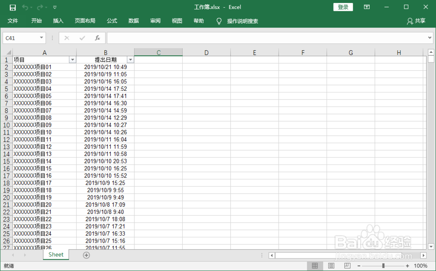Open the 文件 menu
The image size is (436, 271).
point(13,21)
